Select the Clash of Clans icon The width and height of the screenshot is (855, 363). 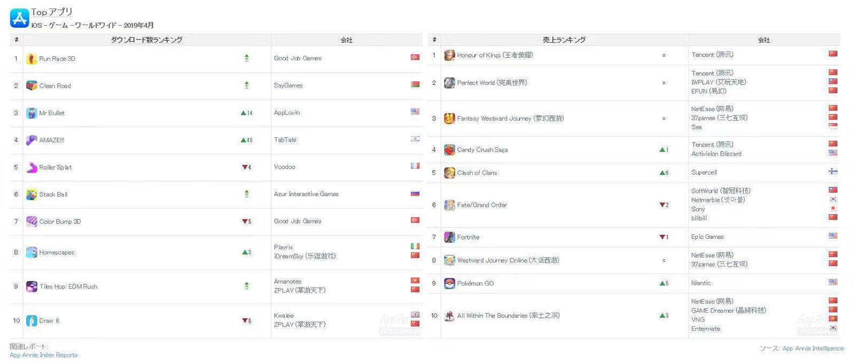tap(449, 173)
